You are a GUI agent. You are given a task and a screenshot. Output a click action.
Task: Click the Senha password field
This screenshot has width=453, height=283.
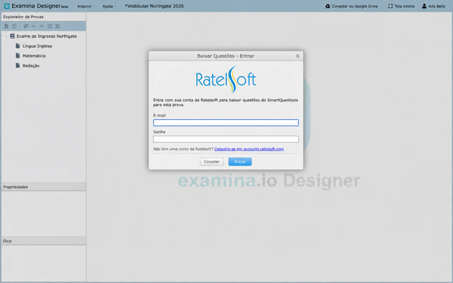226,139
